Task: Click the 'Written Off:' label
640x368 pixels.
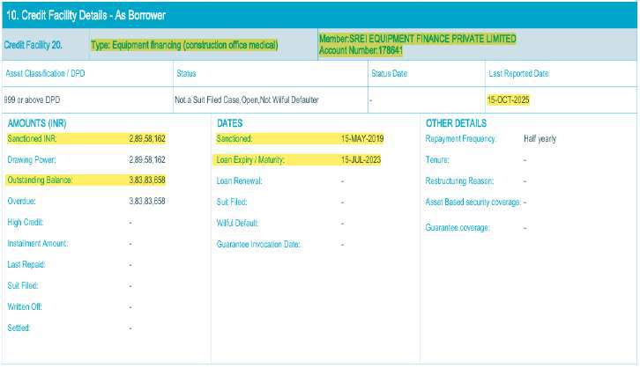Action: click(x=25, y=307)
